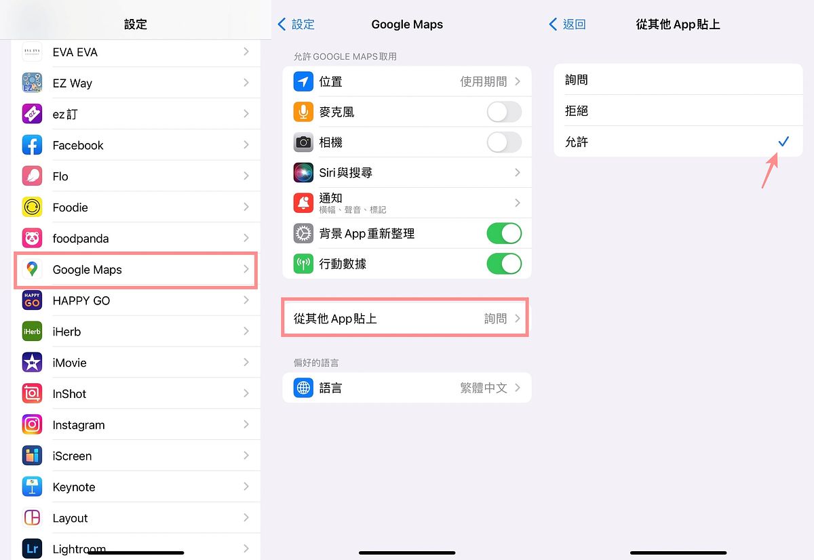Image resolution: width=814 pixels, height=560 pixels.
Task: Disable the 背景 App 重新整理 switch
Action: 504,233
